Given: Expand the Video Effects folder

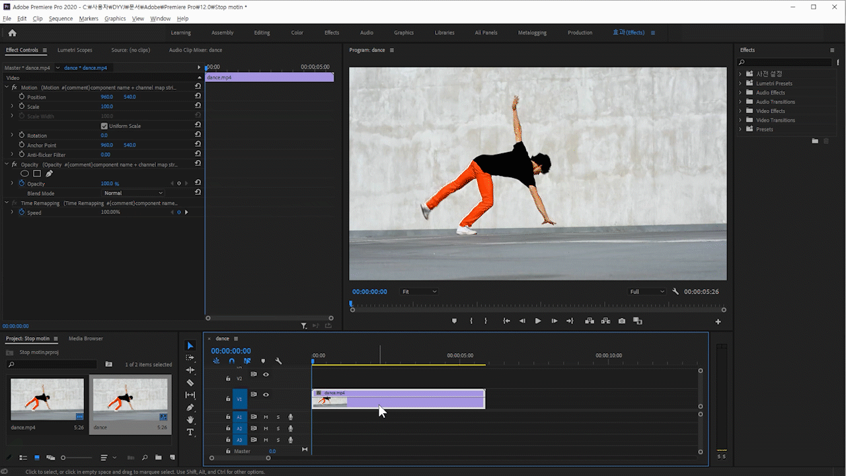Looking at the screenshot, I should tap(740, 111).
